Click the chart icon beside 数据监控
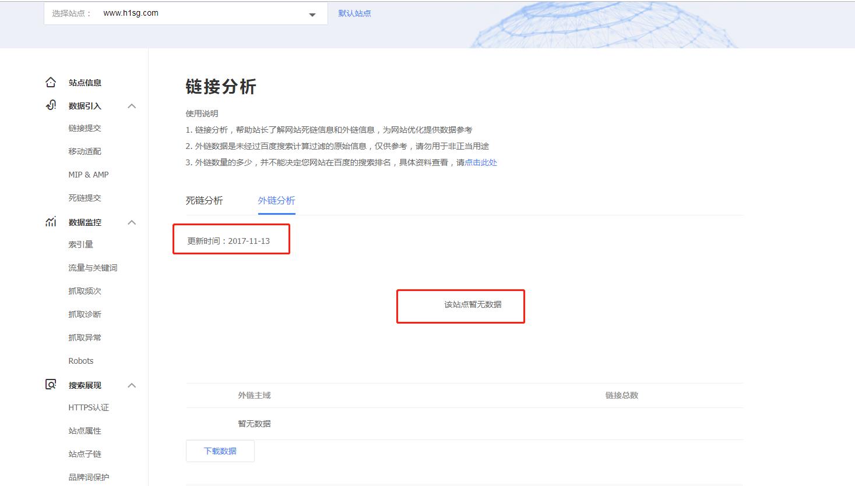 point(51,222)
